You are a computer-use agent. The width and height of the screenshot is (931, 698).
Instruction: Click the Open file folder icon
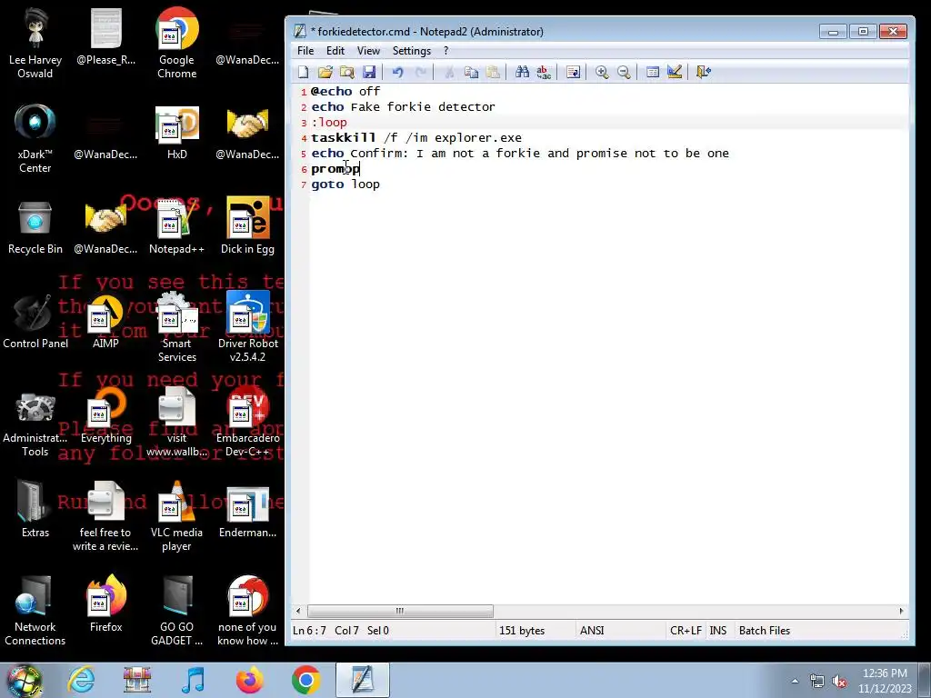tap(325, 73)
